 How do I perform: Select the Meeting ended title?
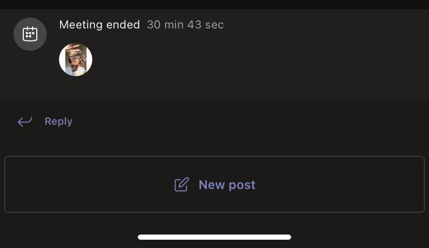pos(99,24)
